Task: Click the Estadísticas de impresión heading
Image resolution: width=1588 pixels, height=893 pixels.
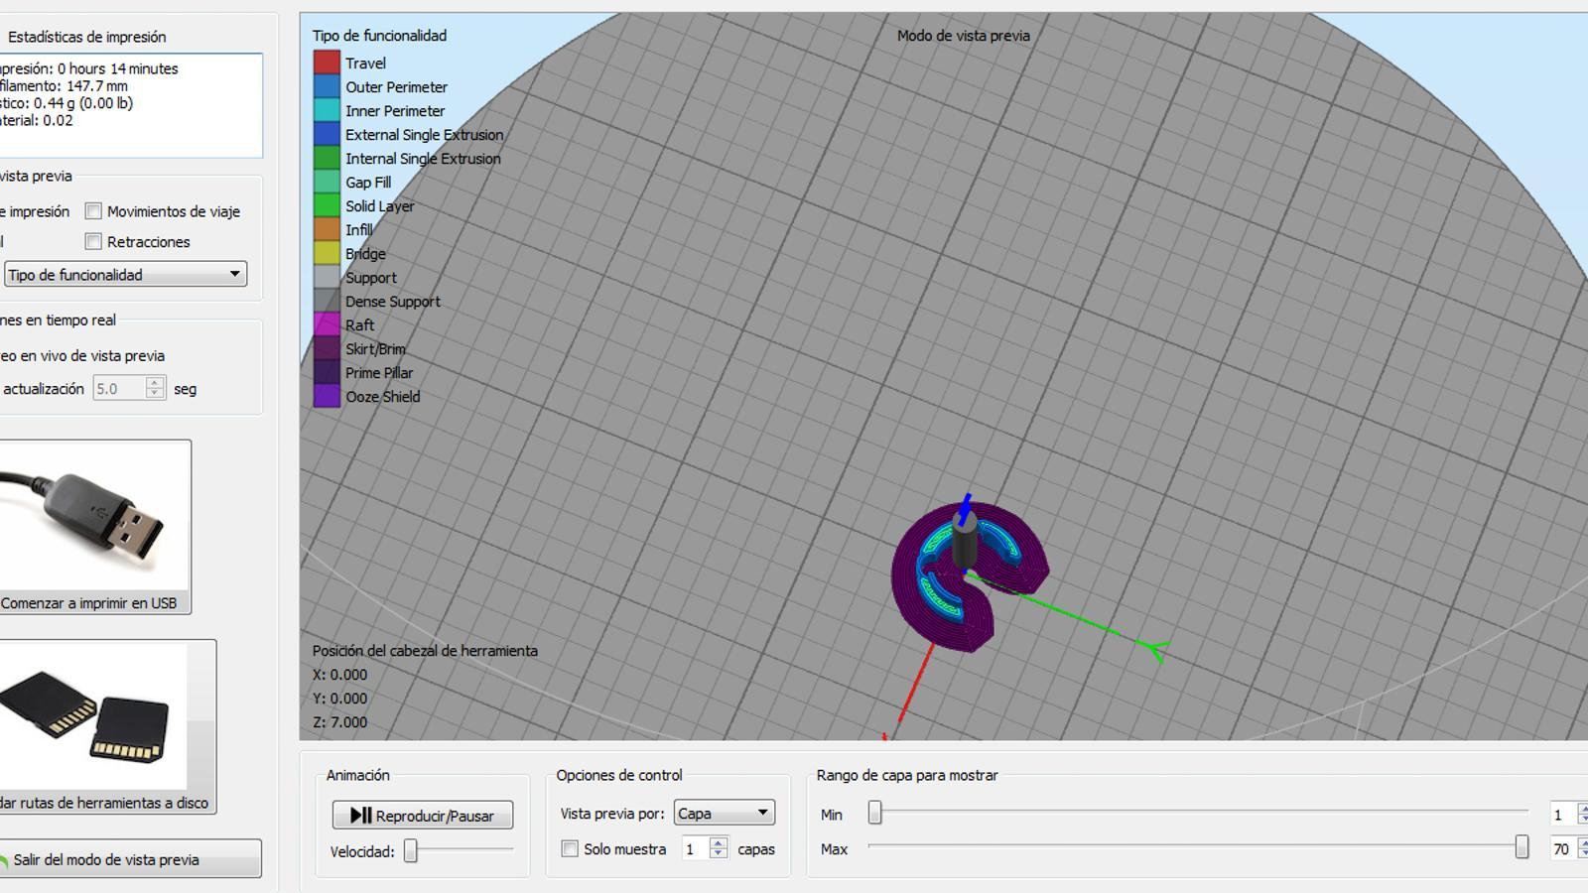Action: 86,37
